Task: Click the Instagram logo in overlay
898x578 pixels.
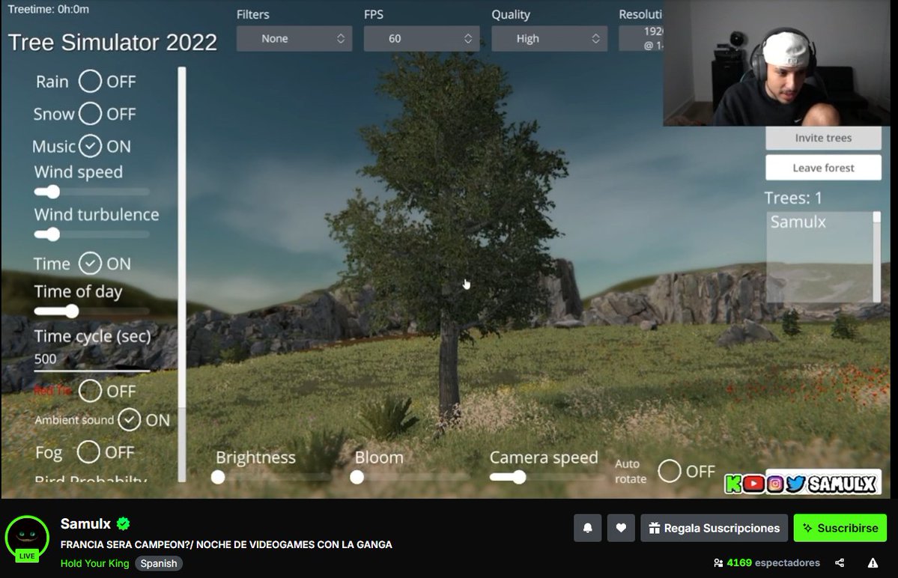Action: [775, 484]
